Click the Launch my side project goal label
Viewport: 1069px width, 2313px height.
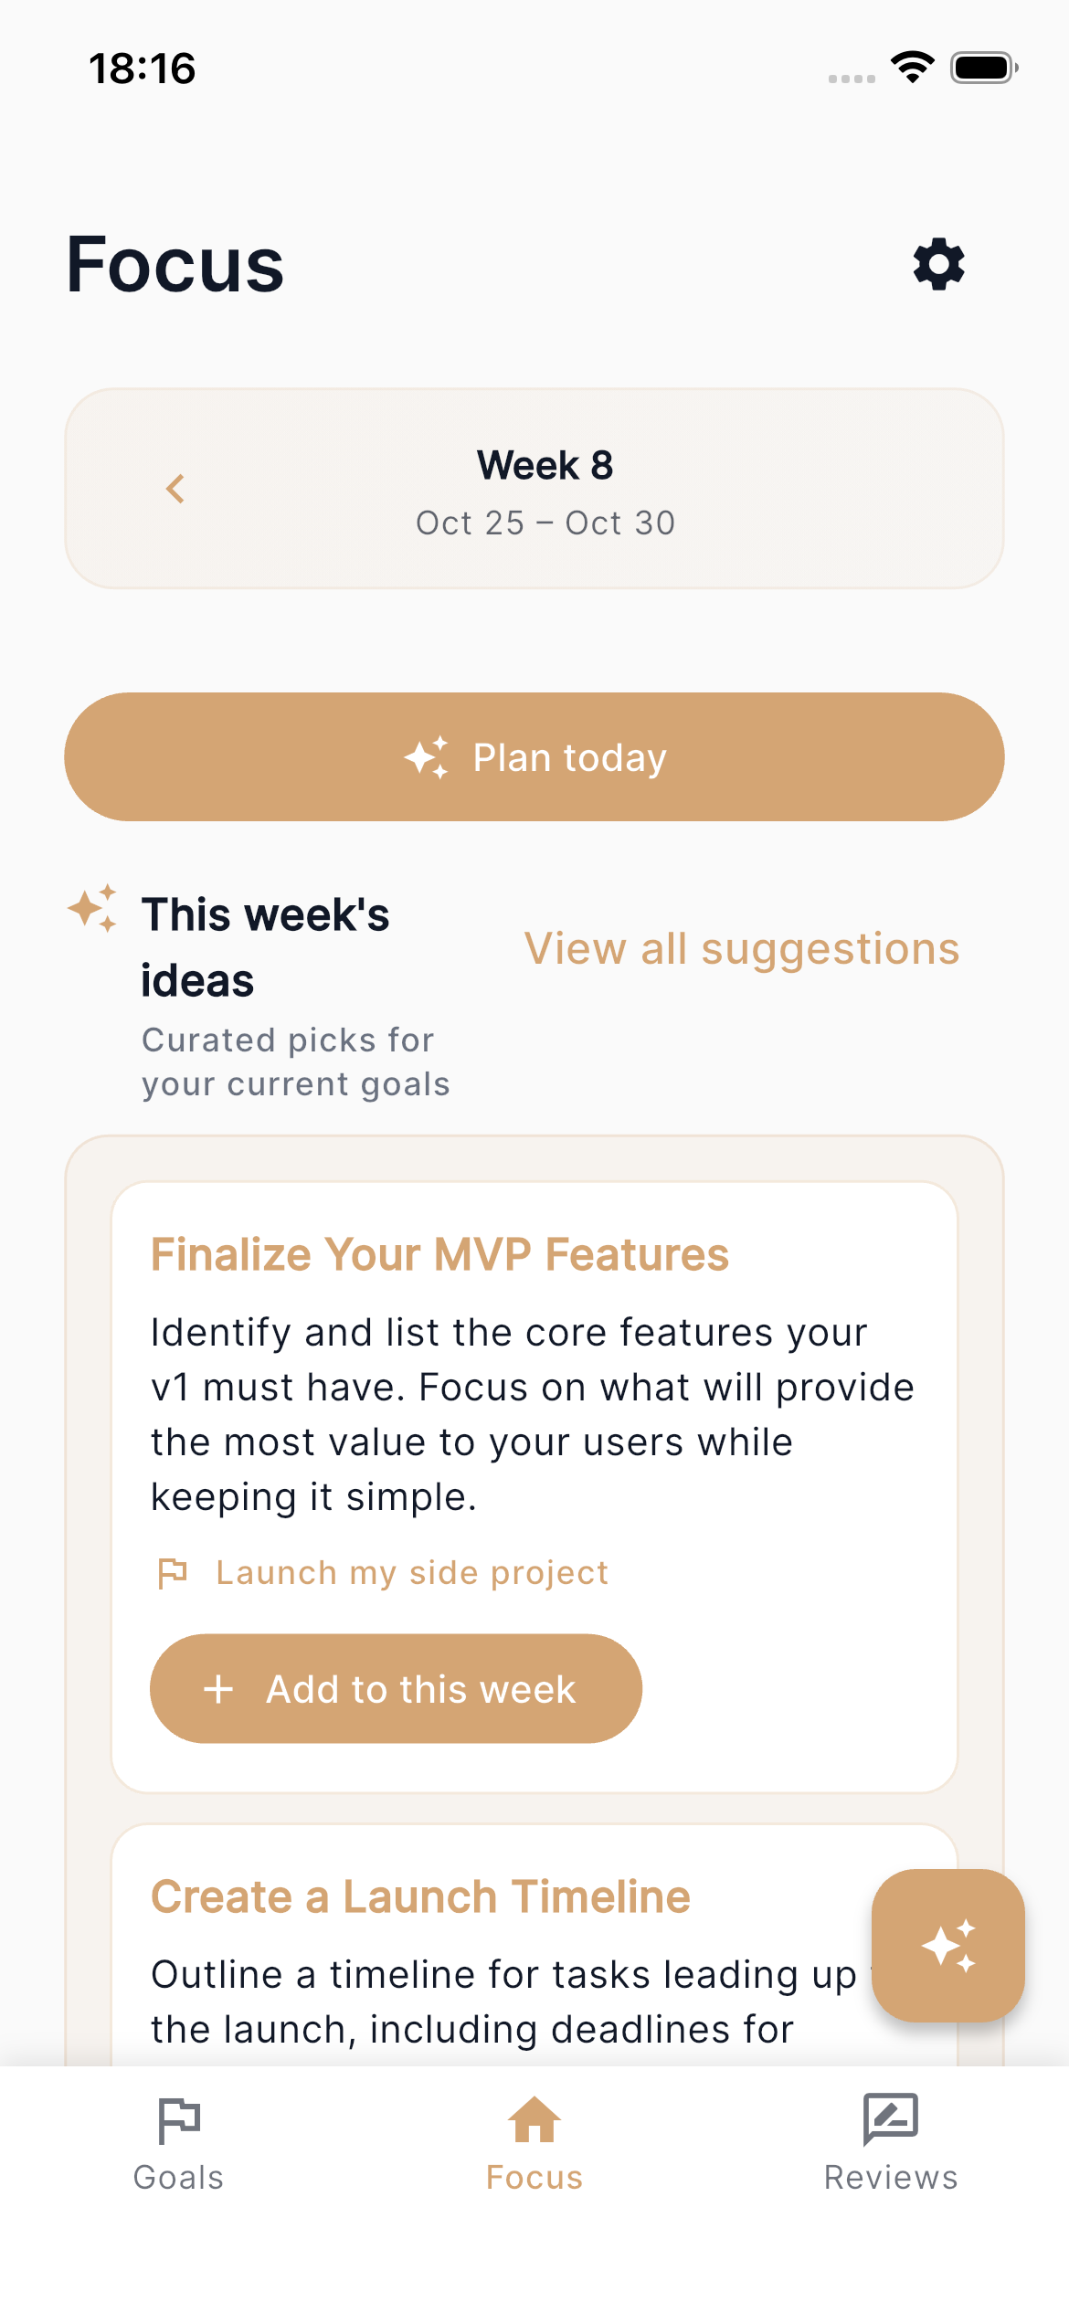click(x=411, y=1571)
